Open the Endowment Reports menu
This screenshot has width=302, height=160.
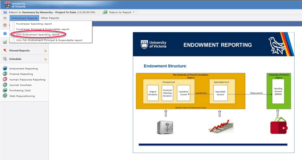click(x=24, y=18)
